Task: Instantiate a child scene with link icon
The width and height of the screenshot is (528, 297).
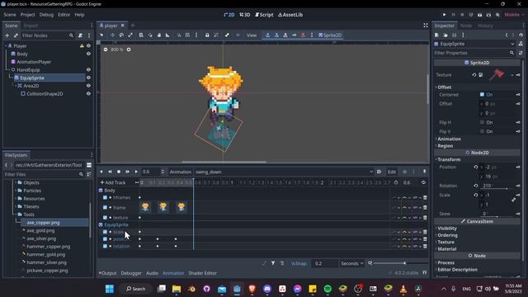Action: [x=16, y=35]
